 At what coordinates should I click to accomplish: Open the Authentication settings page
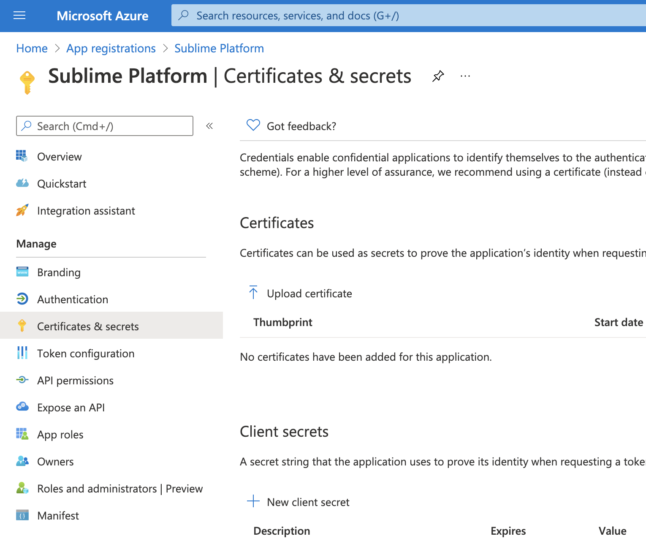72,299
